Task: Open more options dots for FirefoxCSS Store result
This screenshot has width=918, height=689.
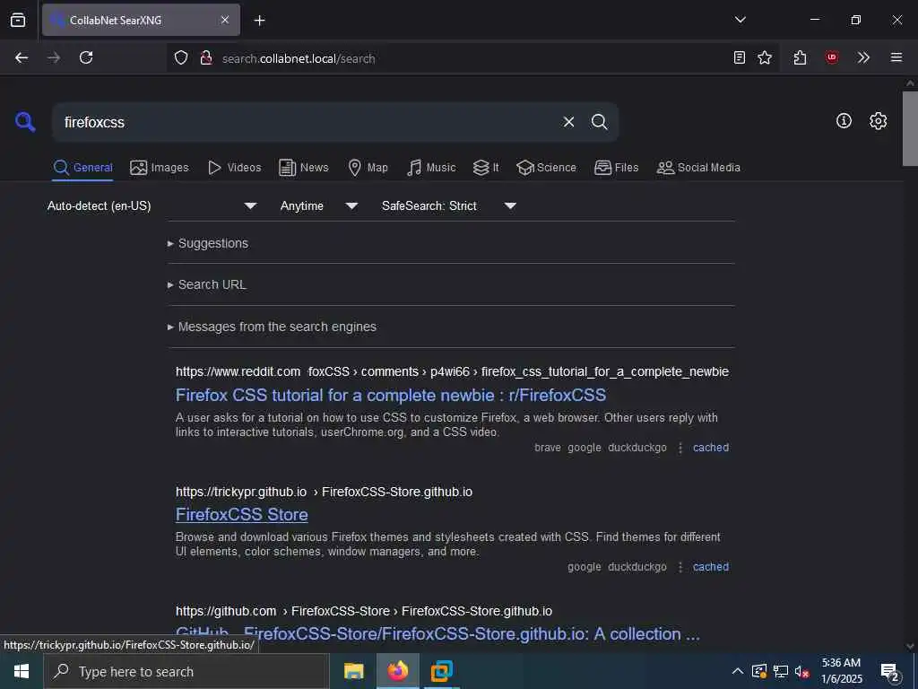Action: click(x=680, y=567)
